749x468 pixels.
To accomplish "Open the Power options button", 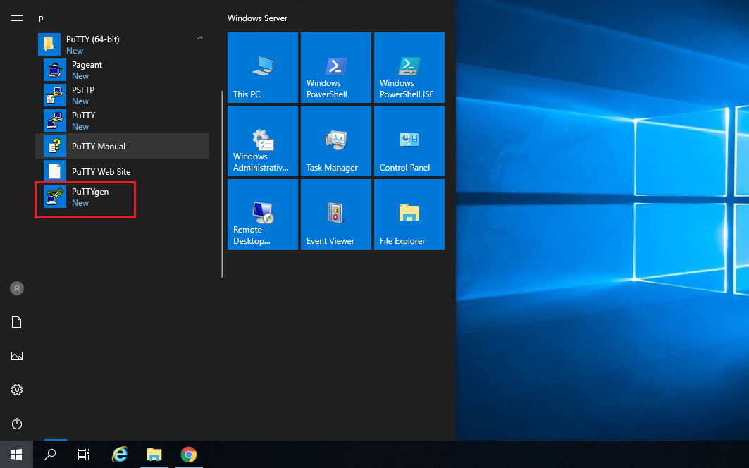I will (x=17, y=424).
